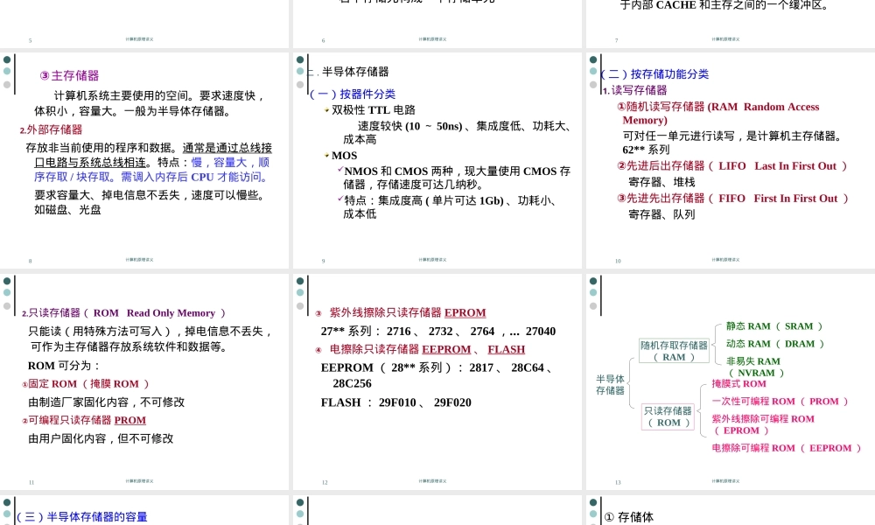The height and width of the screenshot is (525, 875).
Task: Click heading (一)按器件分类
Action: [x=352, y=94]
